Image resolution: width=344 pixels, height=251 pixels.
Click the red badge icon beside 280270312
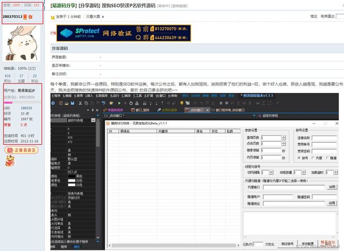[25, 17]
